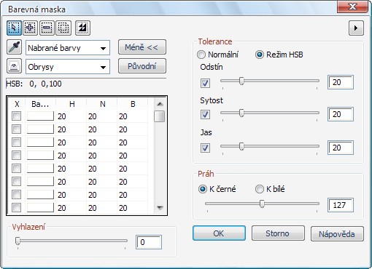Click the Původní reset button
Image resolution: width=372 pixels, height=269 pixels.
pos(142,66)
